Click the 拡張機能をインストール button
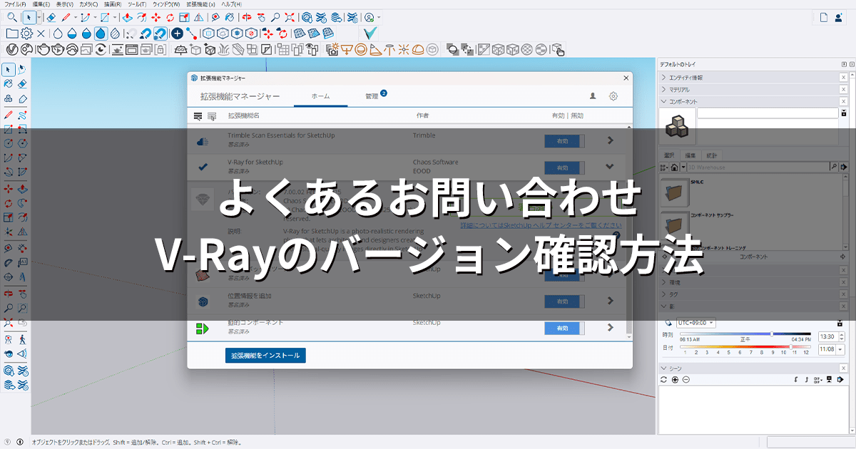Screen dimensions: 856x449 [x=265, y=355]
